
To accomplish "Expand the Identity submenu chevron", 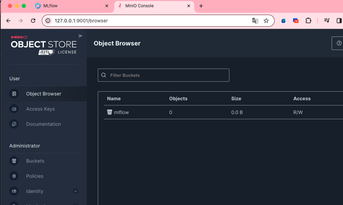I will (75, 191).
